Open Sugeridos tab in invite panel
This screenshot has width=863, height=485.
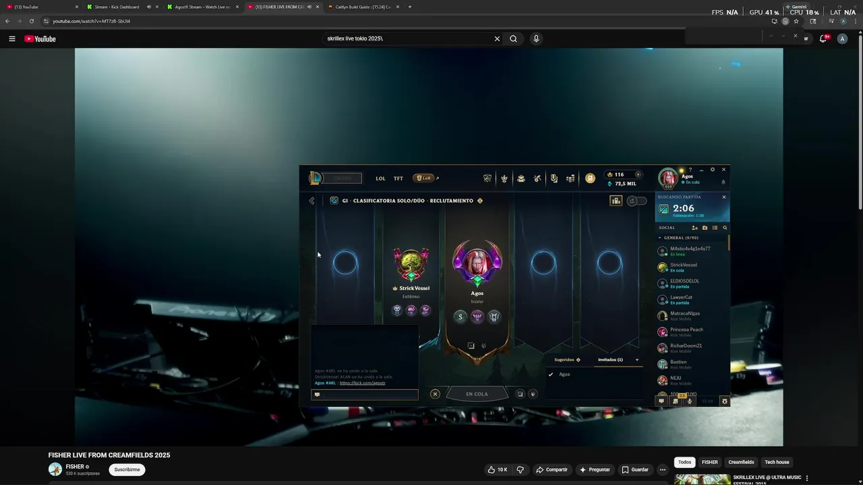(567, 360)
